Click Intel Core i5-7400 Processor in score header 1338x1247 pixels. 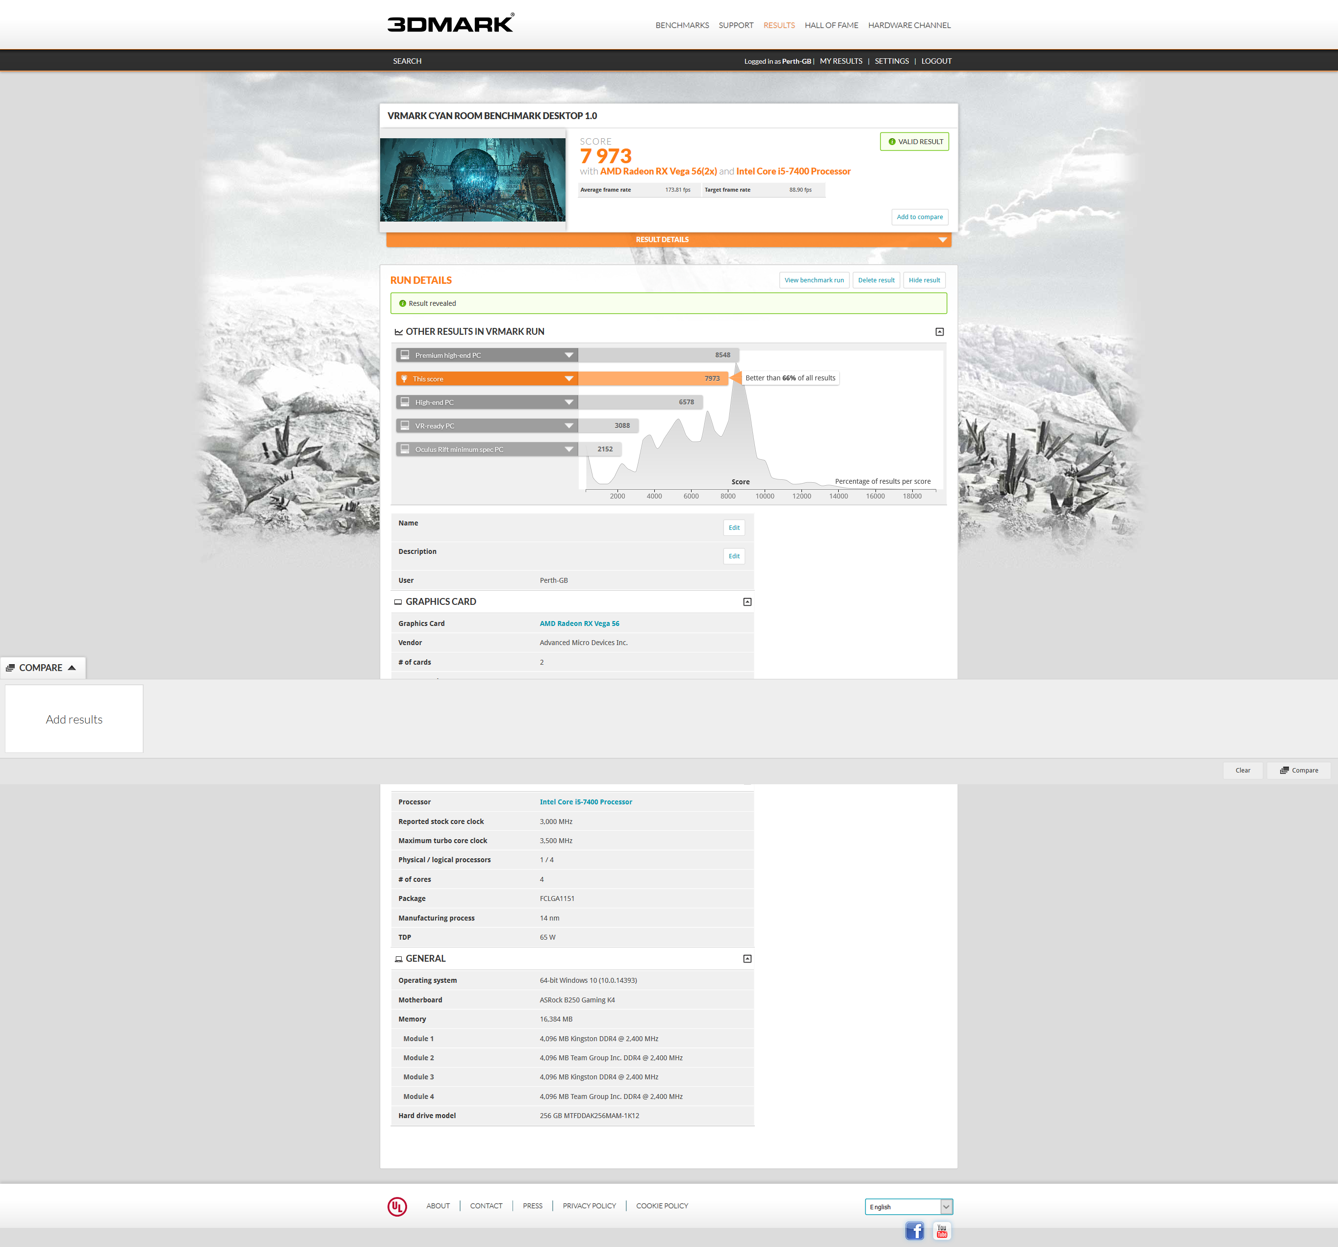793,171
